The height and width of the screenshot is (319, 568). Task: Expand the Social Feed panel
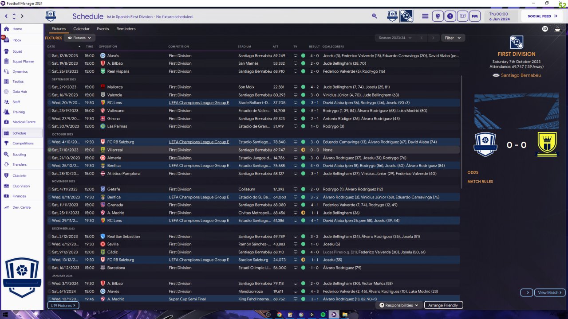click(x=542, y=16)
